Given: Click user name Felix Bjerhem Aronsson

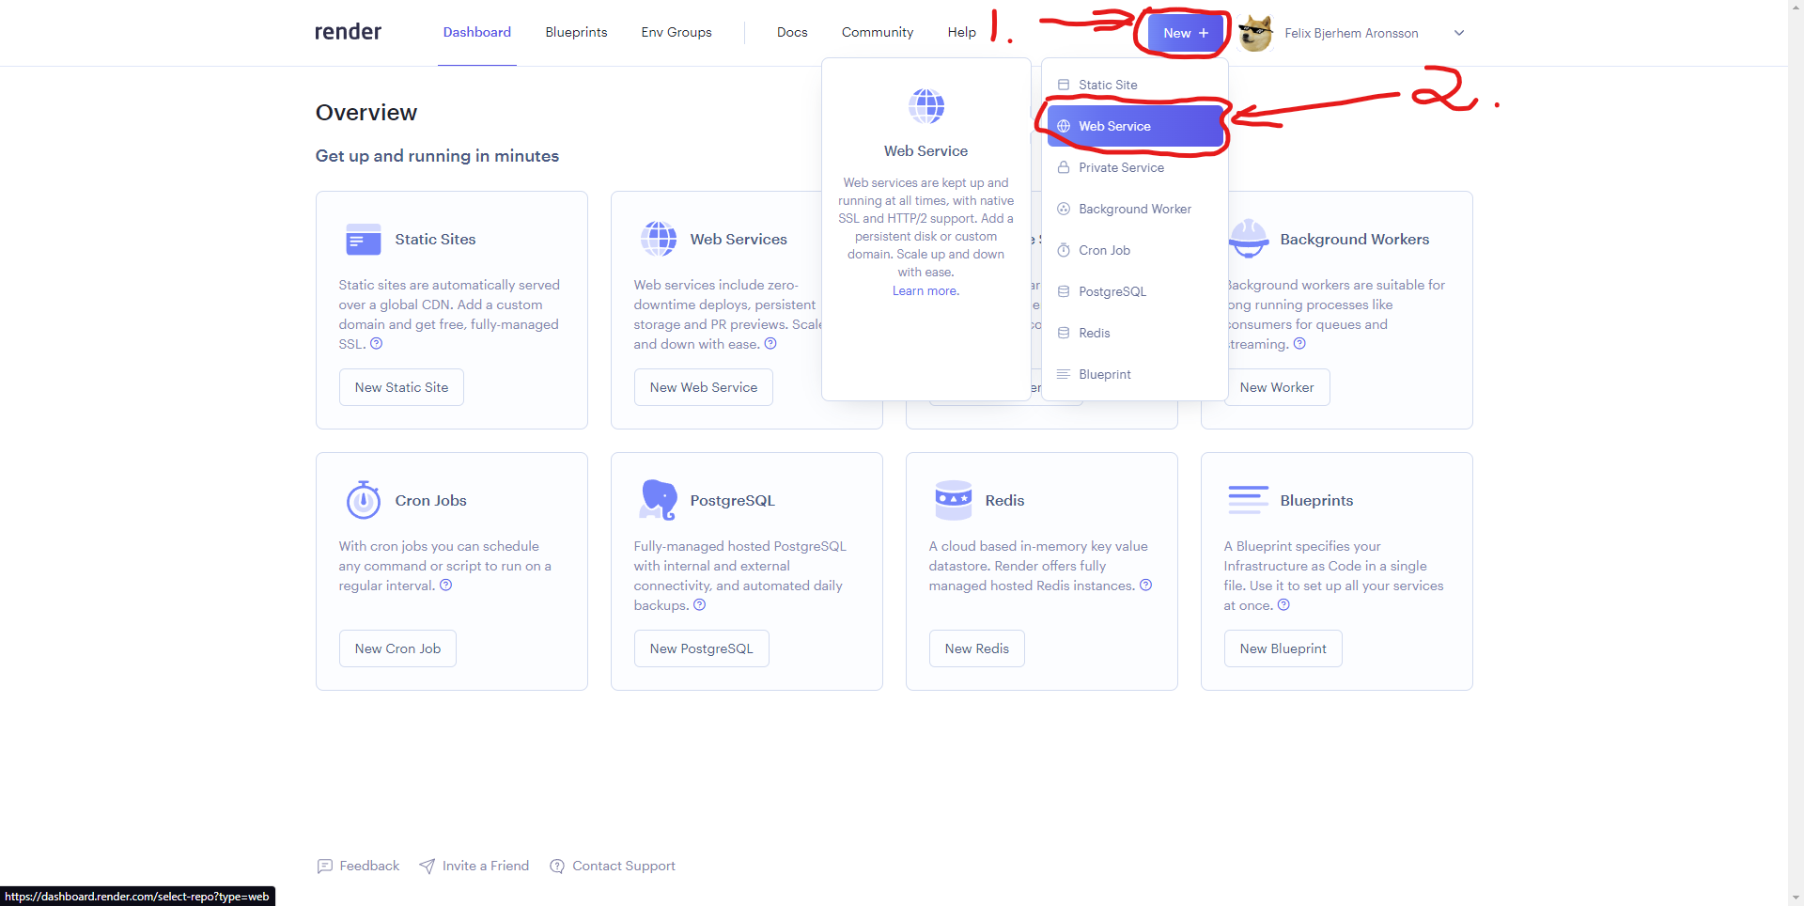Looking at the screenshot, I should pyautogui.click(x=1351, y=33).
